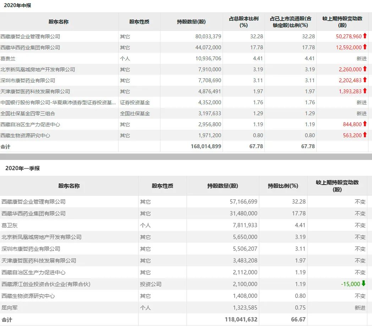Click 西藏康哲企业管理有限公司 in the 一季报 table

33,202
